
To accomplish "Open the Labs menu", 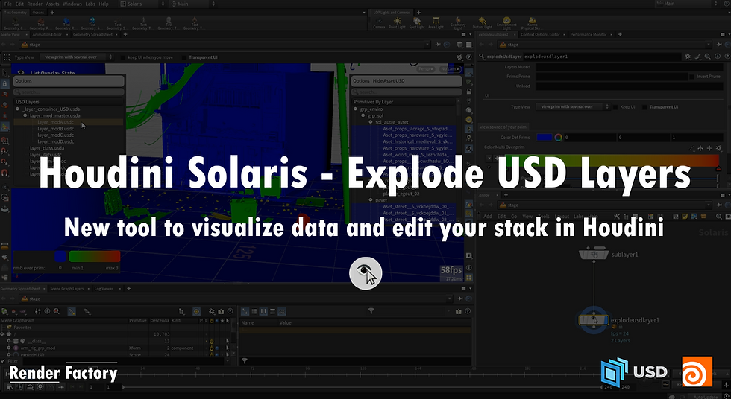I will pos(89,4).
